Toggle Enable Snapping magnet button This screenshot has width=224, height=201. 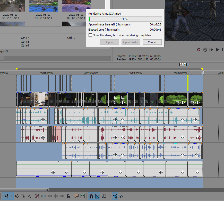91,196
